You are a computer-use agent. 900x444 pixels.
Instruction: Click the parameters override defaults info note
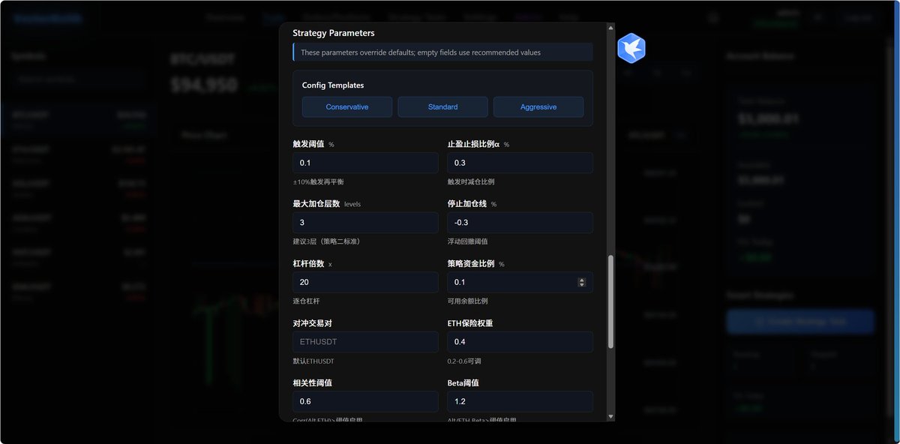pos(442,52)
